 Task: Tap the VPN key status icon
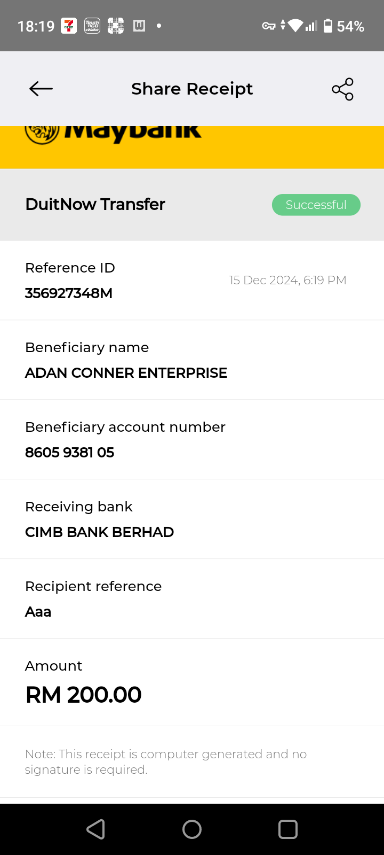pos(268,26)
